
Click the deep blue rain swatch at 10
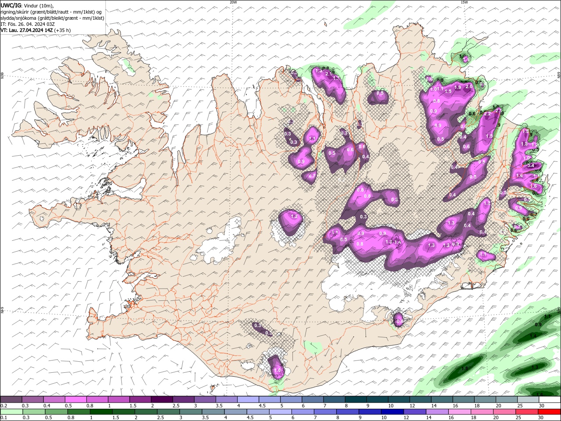point(392,412)
